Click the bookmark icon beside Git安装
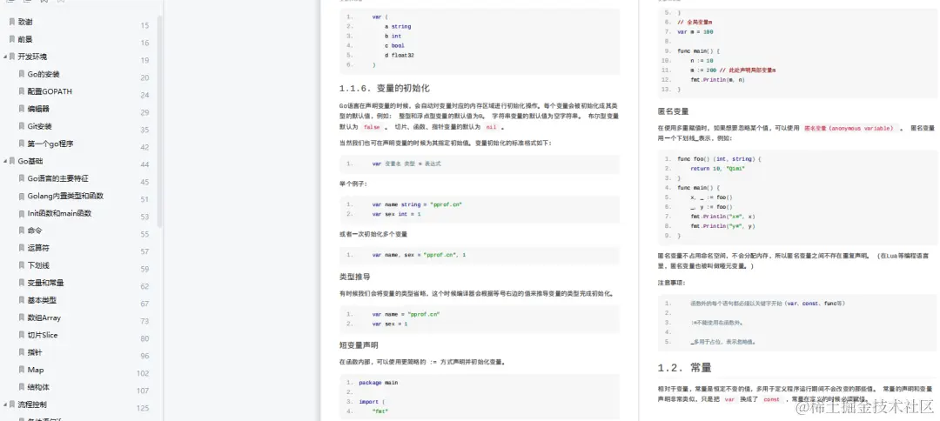Image resolution: width=940 pixels, height=421 pixels. (x=22, y=126)
